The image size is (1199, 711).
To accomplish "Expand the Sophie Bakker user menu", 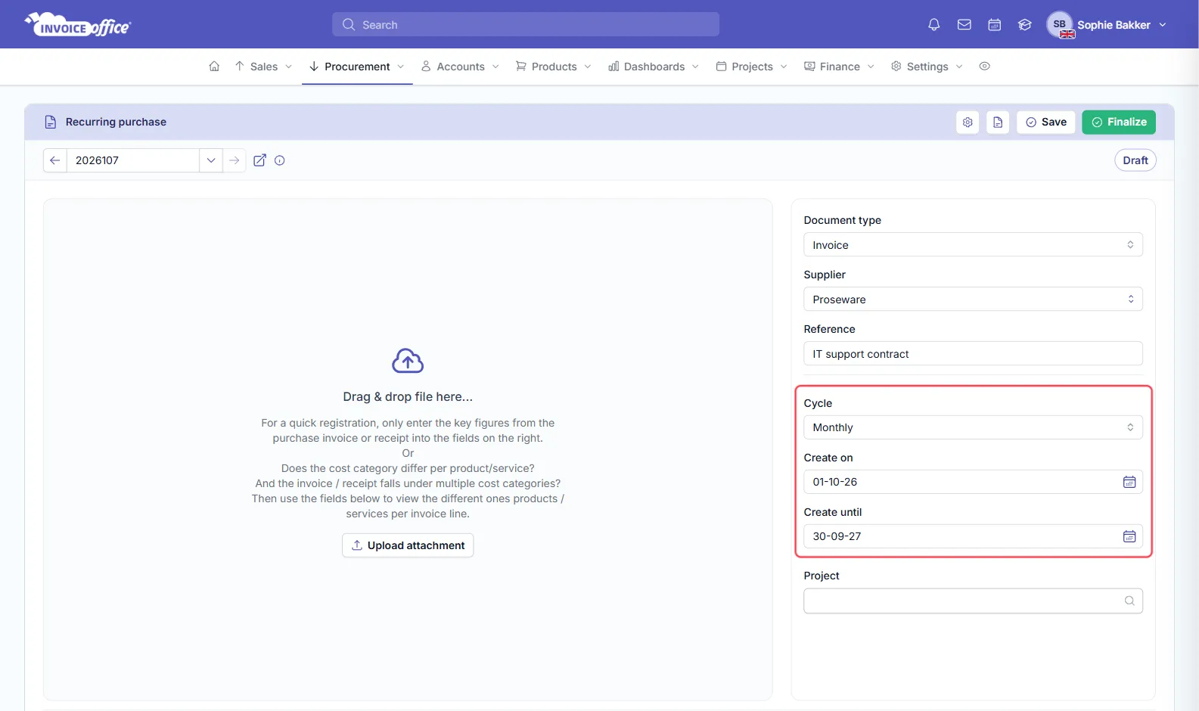I will [x=1107, y=25].
